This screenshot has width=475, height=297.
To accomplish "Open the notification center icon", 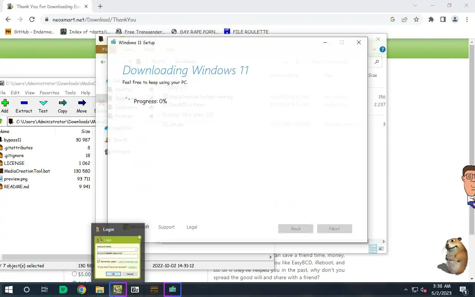I will pos(463,290).
